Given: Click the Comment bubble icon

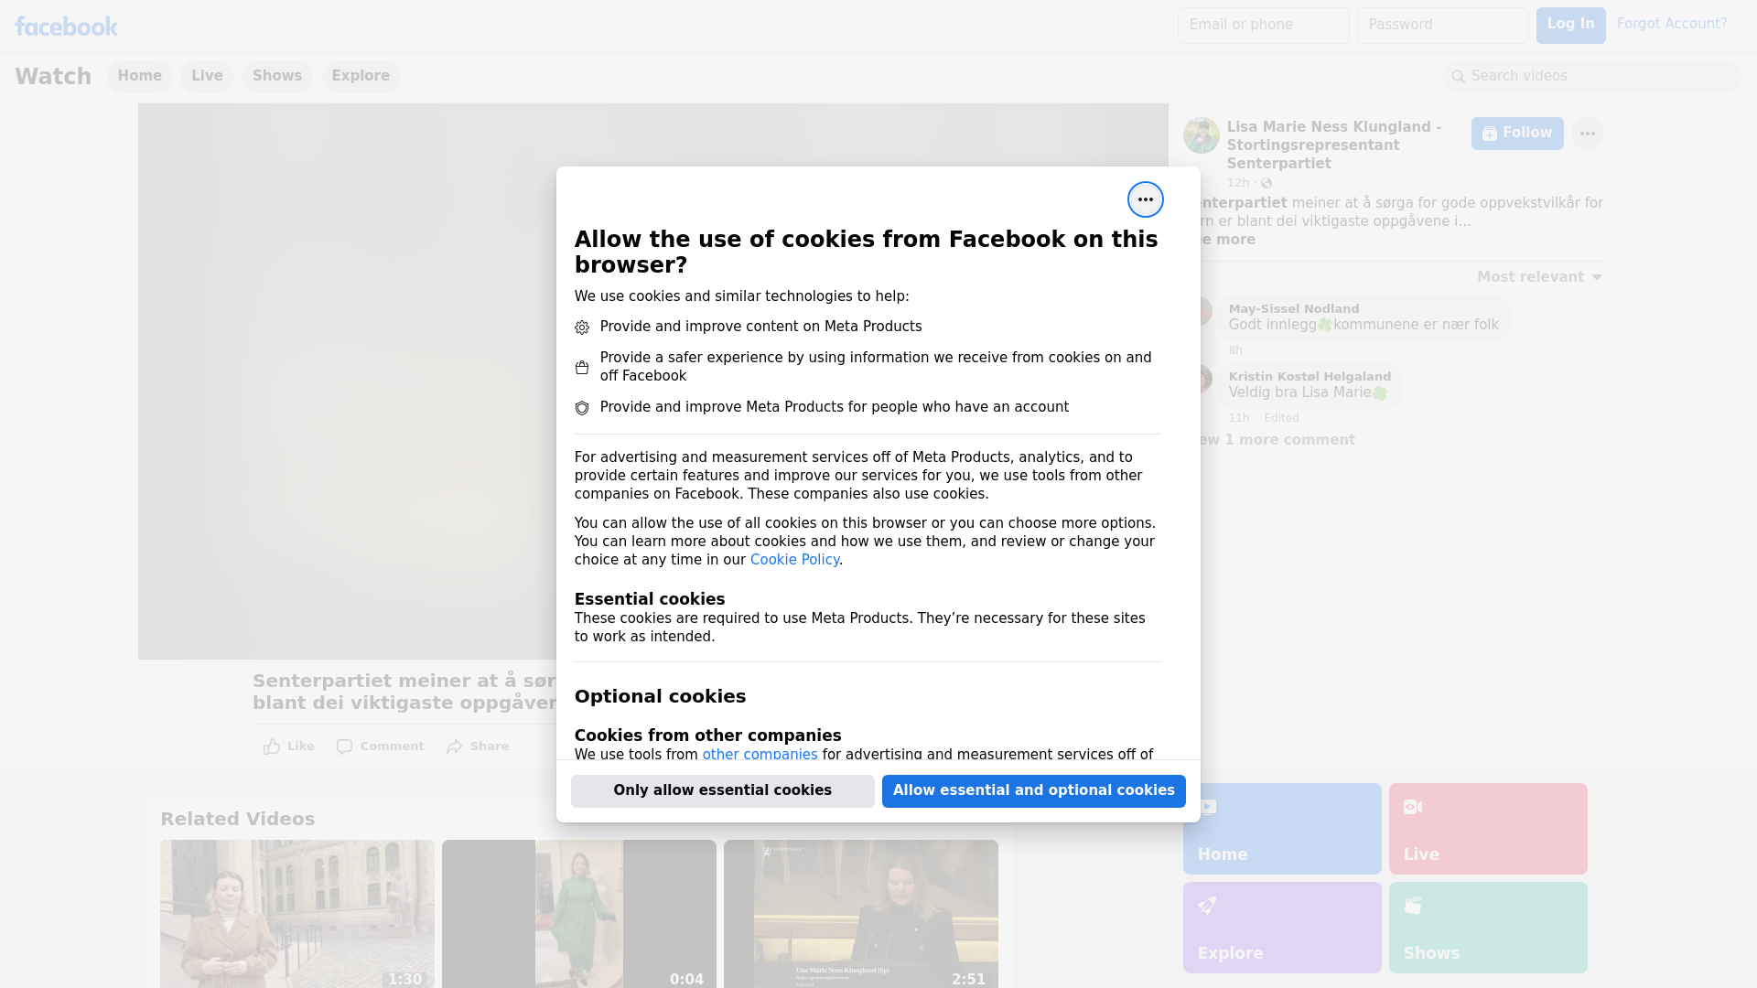Looking at the screenshot, I should click(x=344, y=746).
